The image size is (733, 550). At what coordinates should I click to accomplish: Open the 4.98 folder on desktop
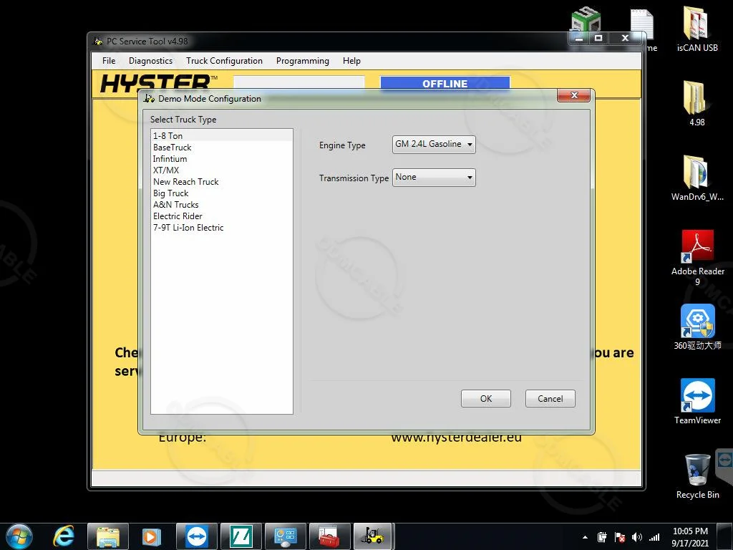(x=696, y=103)
